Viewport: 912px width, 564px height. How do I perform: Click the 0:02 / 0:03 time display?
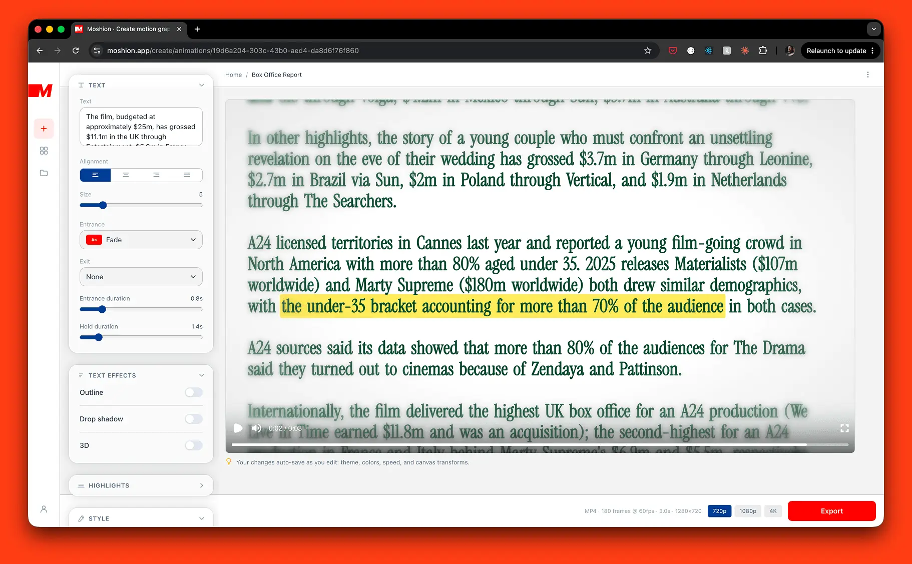point(285,428)
